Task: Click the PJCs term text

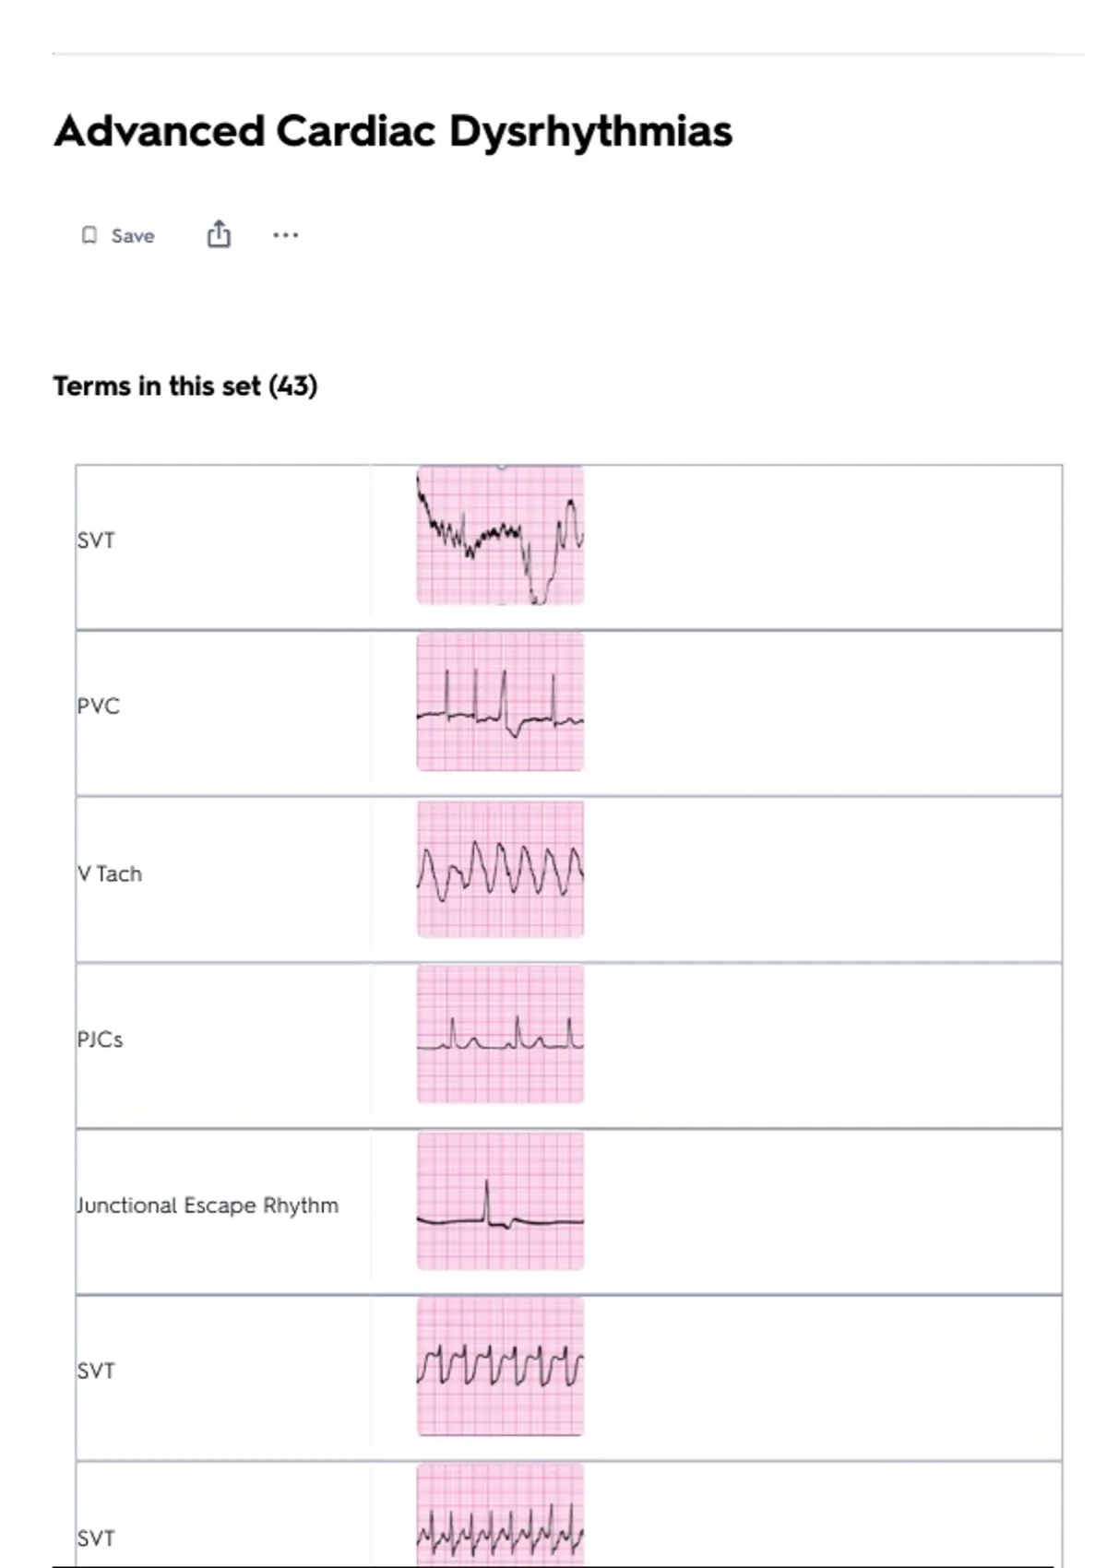Action: click(101, 1039)
